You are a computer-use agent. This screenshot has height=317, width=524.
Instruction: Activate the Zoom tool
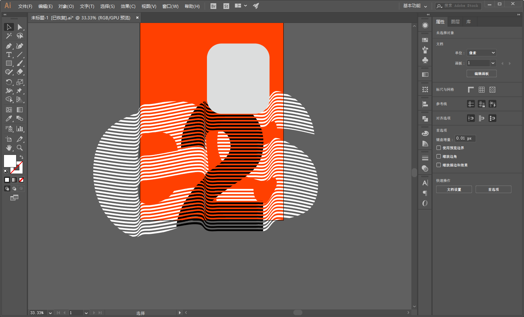point(20,148)
